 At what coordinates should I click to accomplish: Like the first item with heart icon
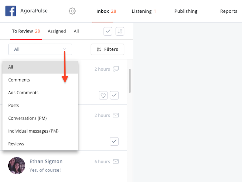[x=103, y=95]
